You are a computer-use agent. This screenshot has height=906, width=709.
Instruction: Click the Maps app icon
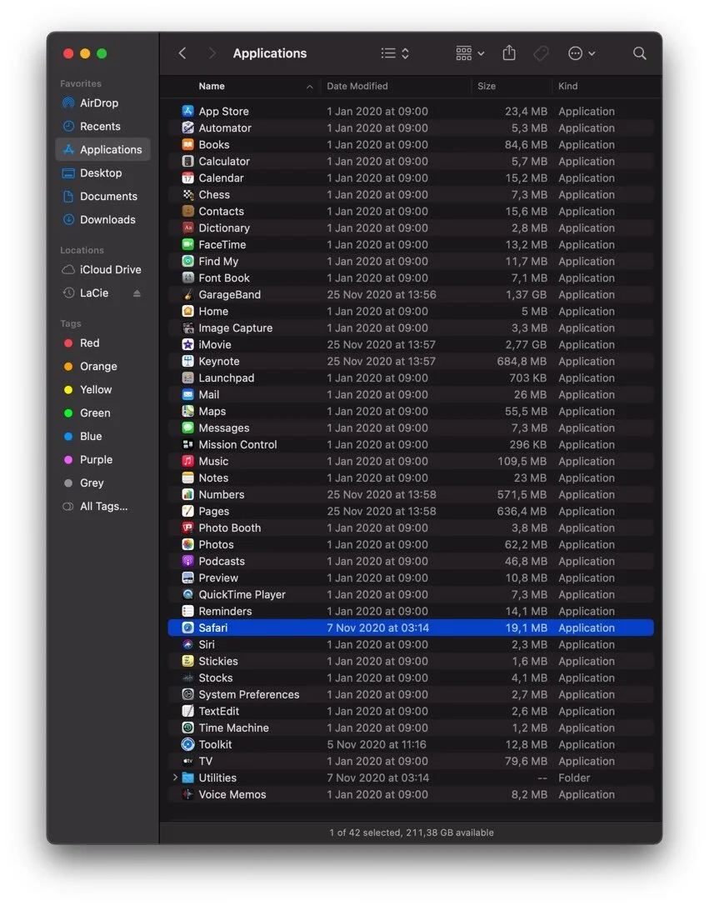[x=187, y=411]
